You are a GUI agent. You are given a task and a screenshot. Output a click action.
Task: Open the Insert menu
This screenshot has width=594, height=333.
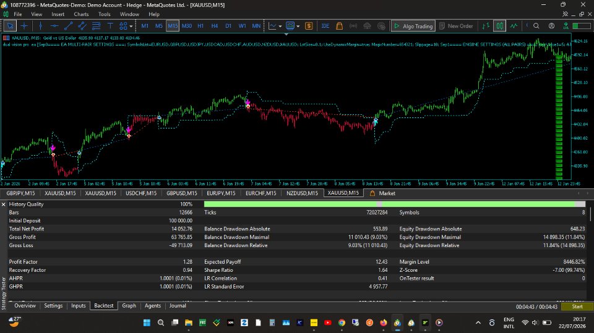[58, 14]
